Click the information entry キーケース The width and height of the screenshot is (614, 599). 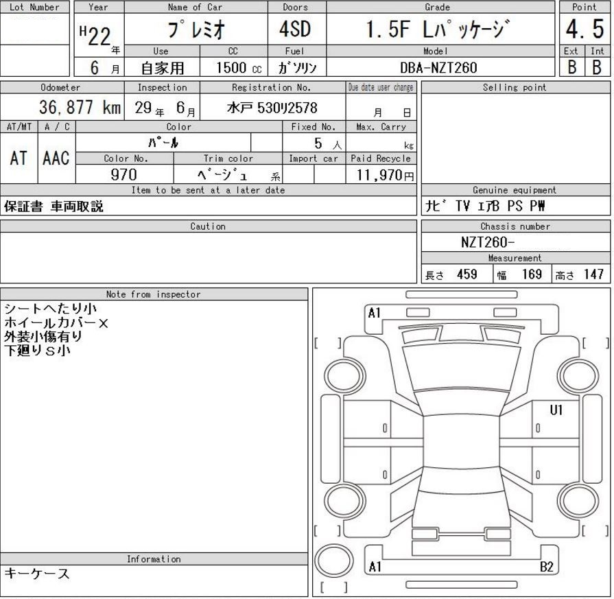point(37,574)
